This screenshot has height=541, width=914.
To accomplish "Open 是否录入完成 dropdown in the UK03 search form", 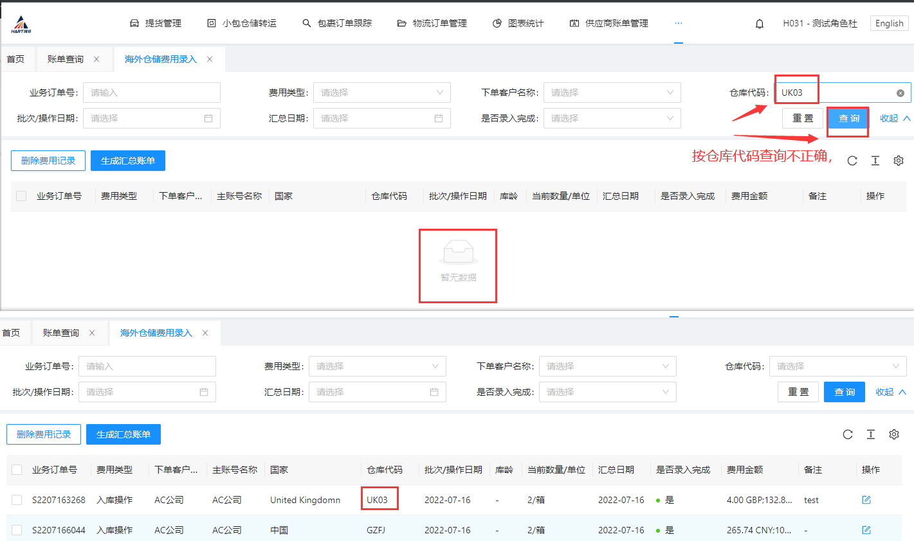I will pos(612,118).
